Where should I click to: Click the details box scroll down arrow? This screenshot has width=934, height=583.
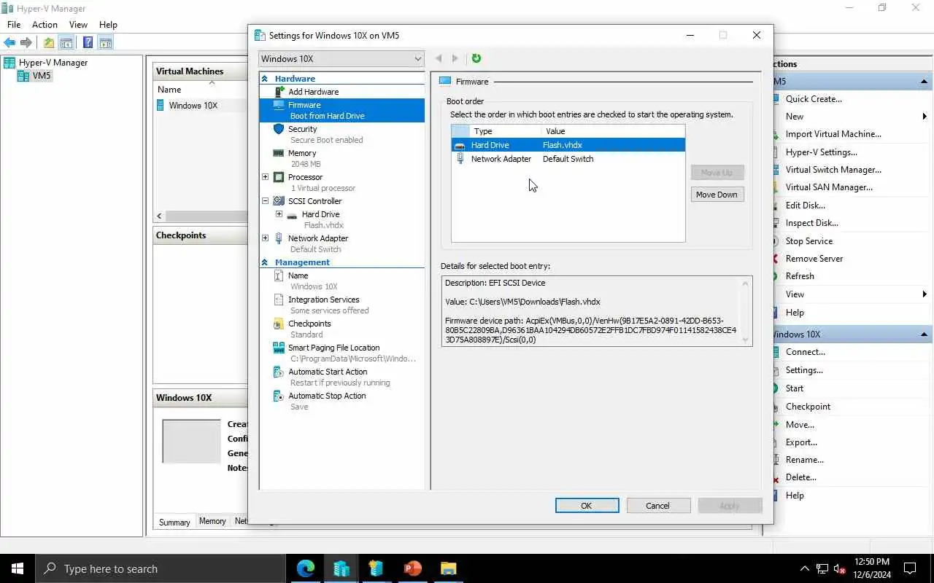click(x=745, y=340)
